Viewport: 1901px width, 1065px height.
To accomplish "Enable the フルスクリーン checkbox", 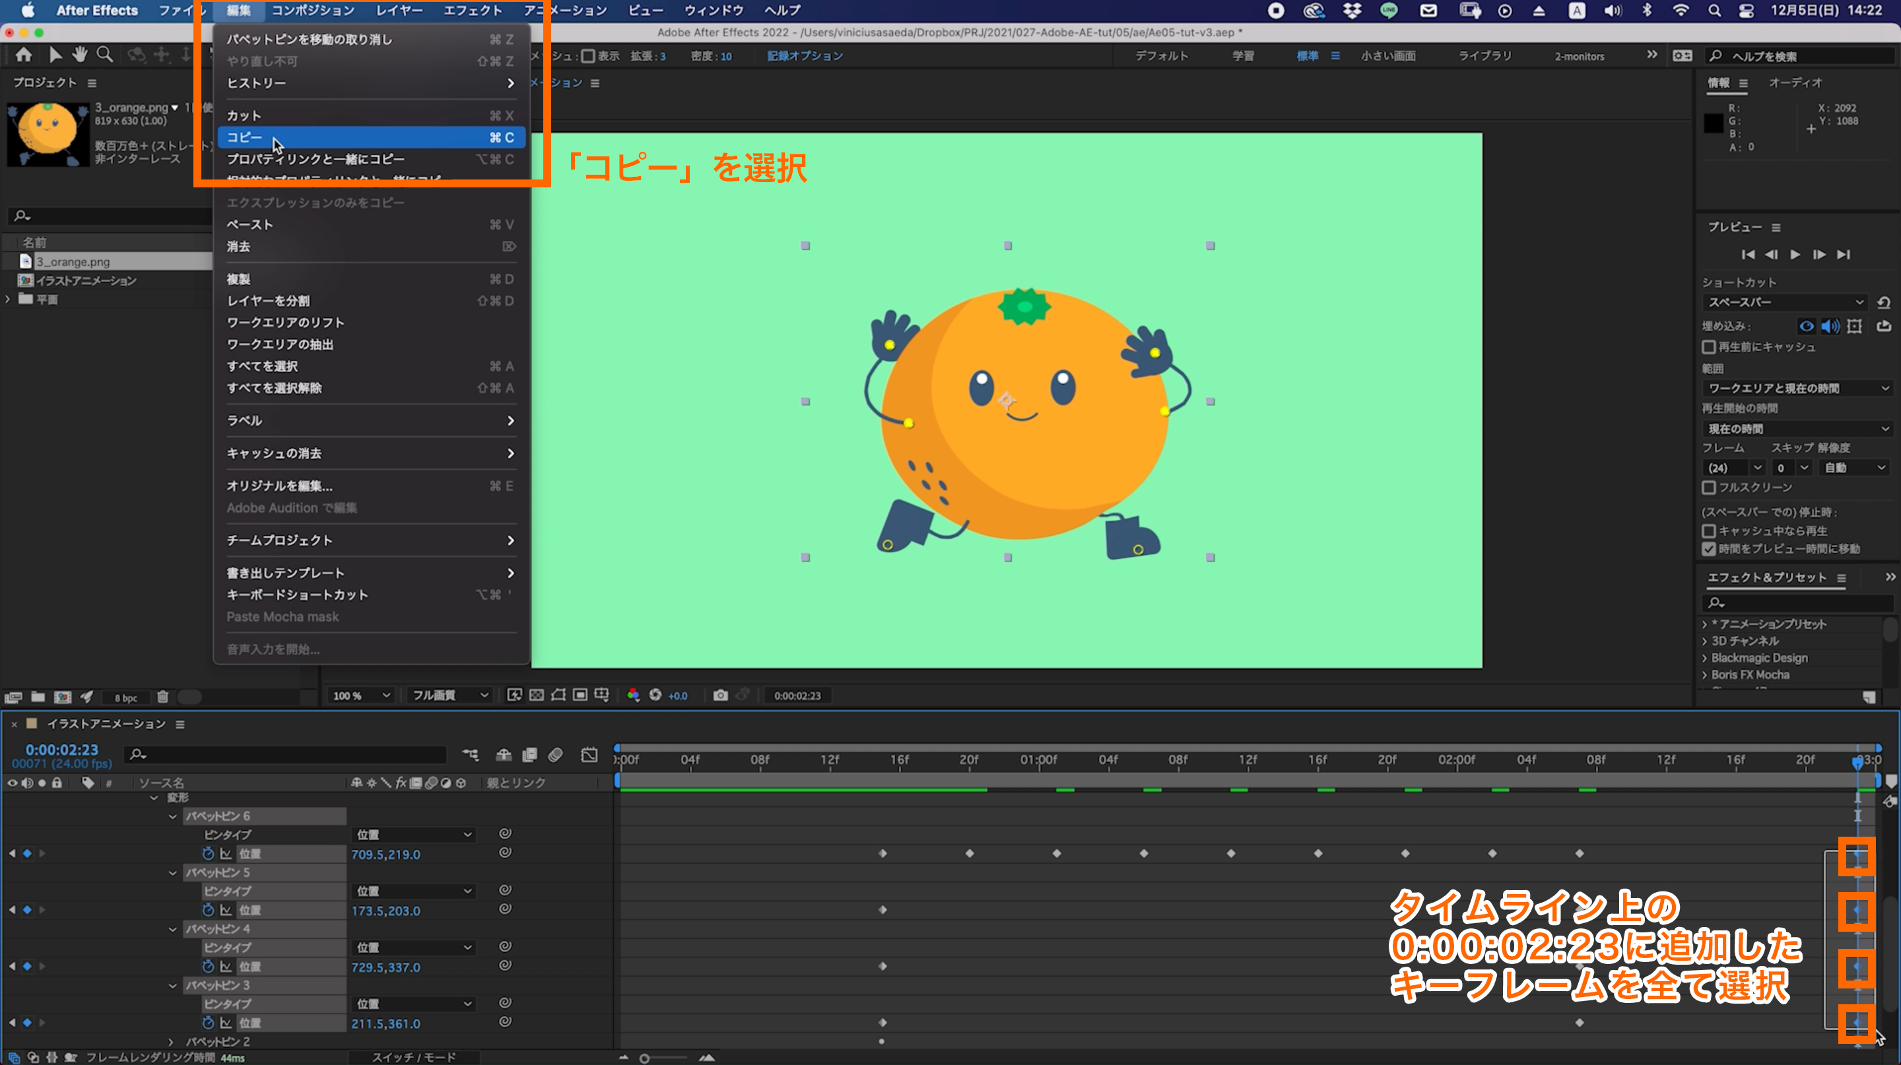I will [x=1709, y=488].
